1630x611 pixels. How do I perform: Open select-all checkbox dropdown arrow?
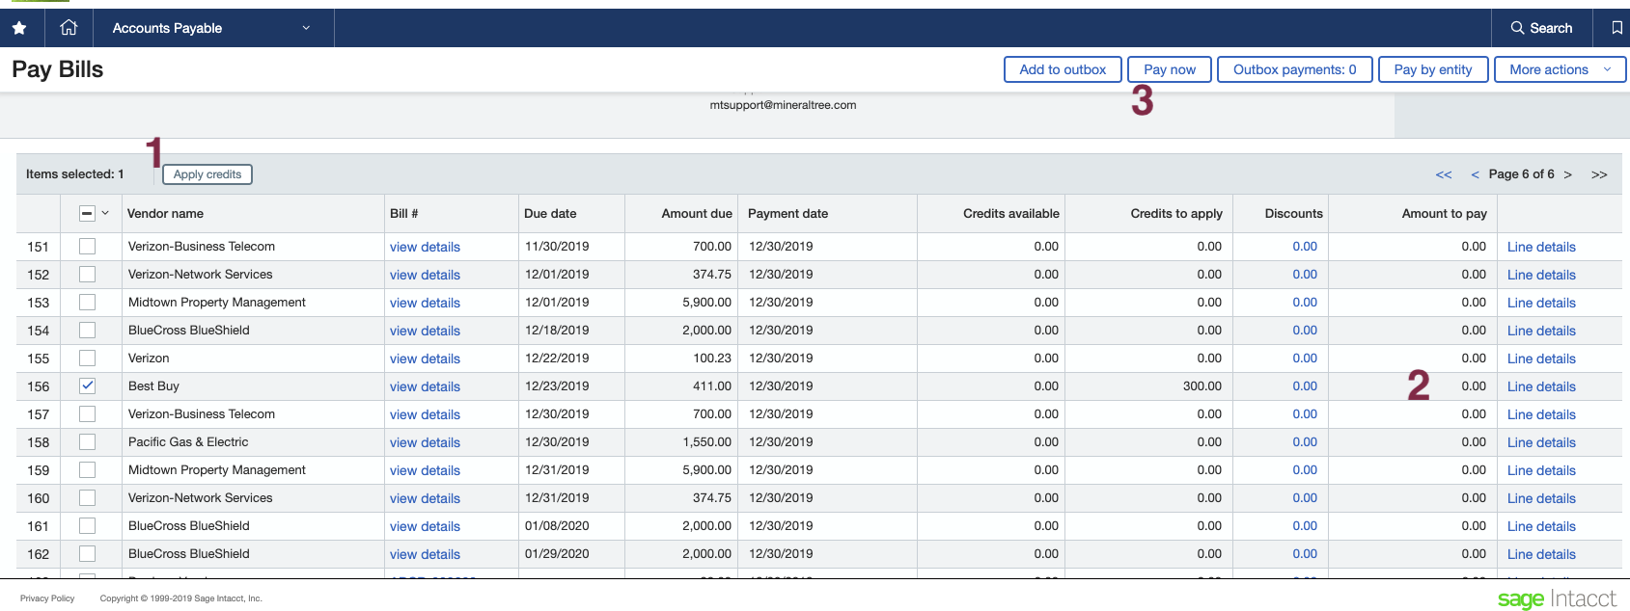pos(105,213)
